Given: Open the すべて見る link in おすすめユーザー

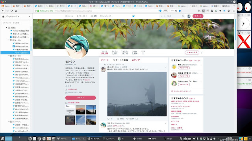Looking at the screenshot, I should pyautogui.click(x=197, y=61).
